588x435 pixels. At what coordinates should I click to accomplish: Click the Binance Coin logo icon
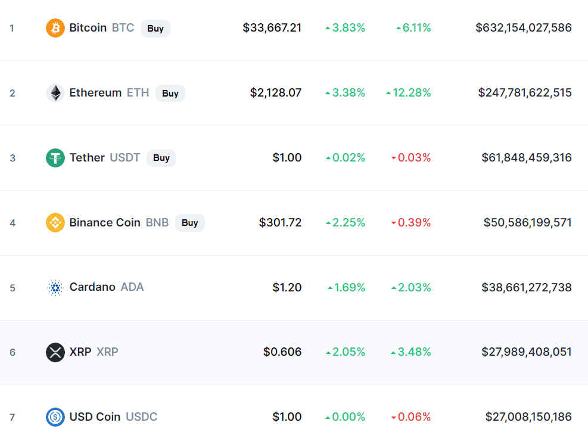pyautogui.click(x=55, y=223)
